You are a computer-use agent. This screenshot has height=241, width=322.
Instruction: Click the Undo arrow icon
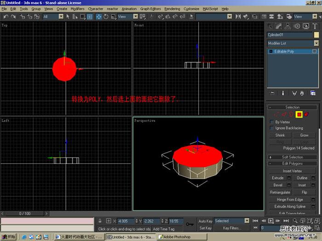pos(6,17)
